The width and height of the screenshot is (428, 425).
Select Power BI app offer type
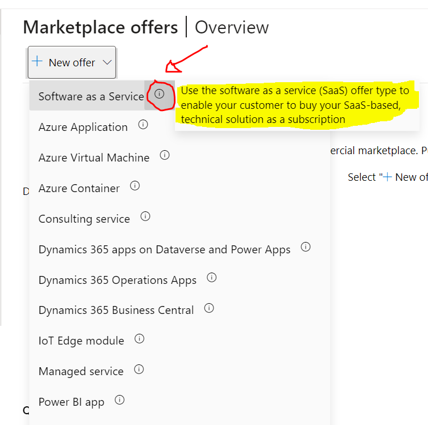point(71,402)
